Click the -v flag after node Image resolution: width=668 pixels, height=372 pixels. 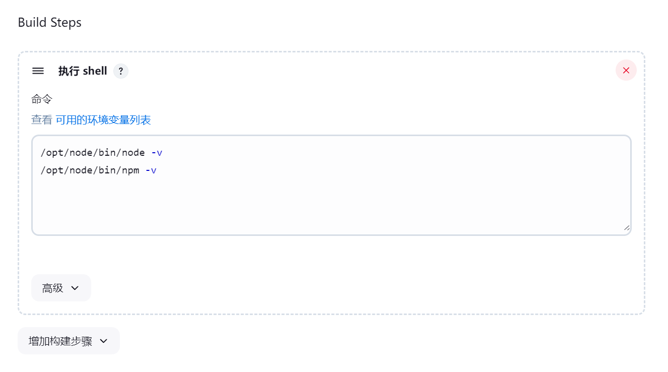tap(157, 152)
